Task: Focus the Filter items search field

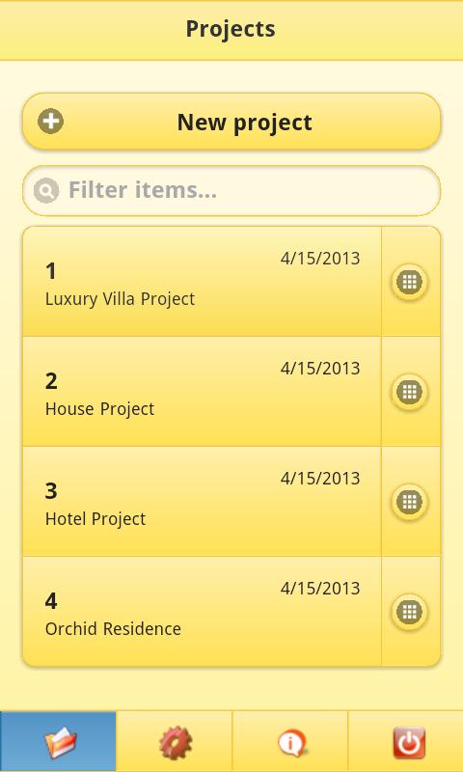Action: coord(231,190)
